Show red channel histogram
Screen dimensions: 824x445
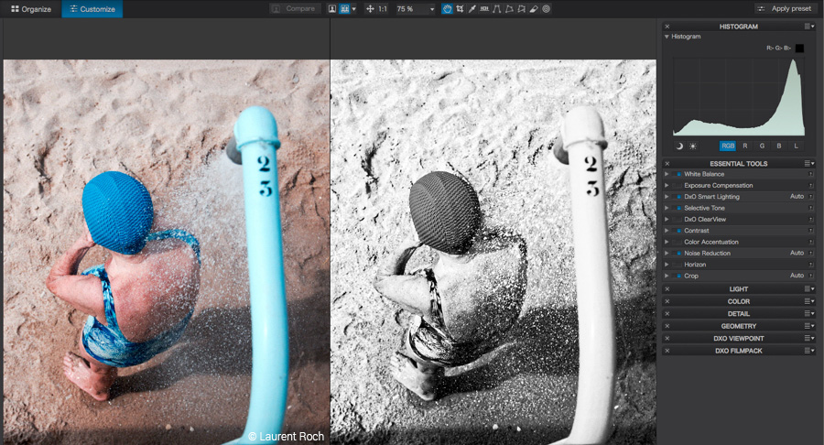[744, 147]
